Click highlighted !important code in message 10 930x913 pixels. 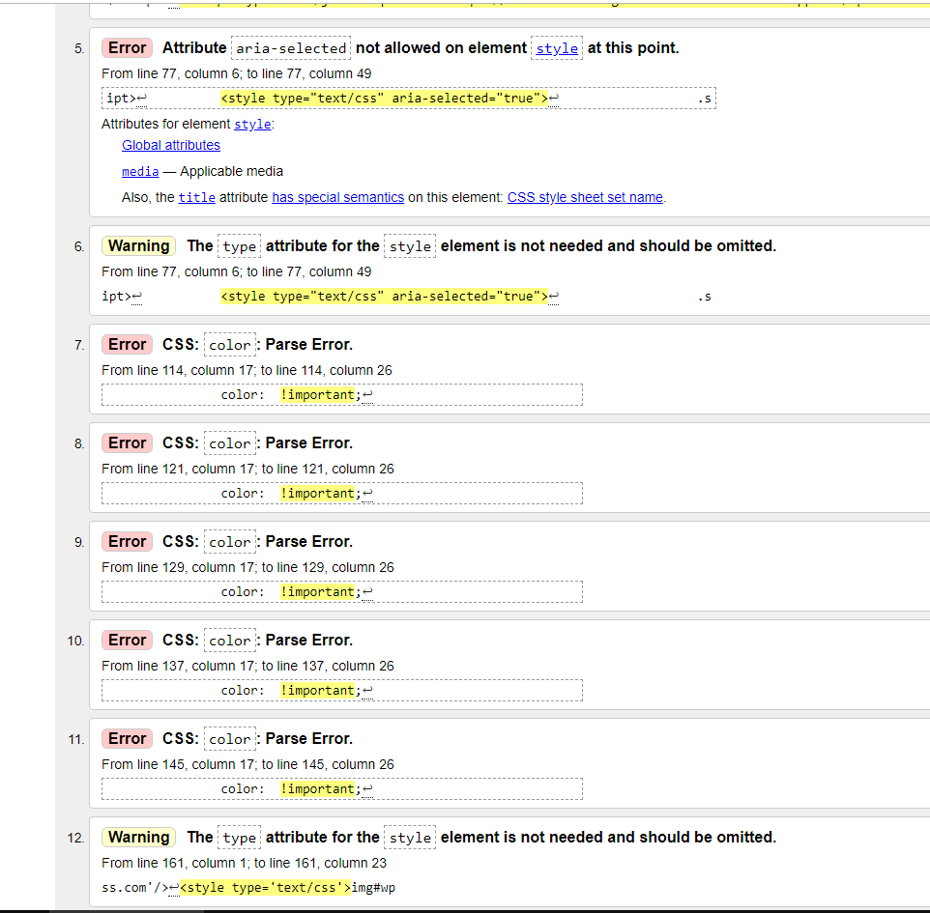pos(318,691)
